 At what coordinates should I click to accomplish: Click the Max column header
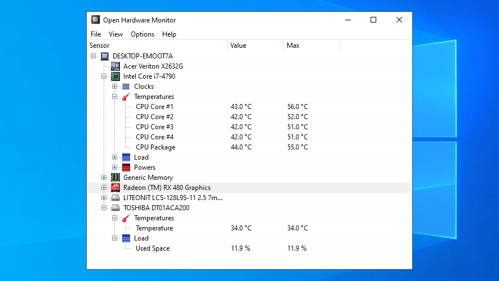pos(312,46)
